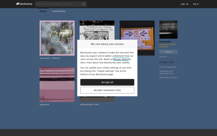
Task: Open Streaming and Download help
Action: coord(166,72)
